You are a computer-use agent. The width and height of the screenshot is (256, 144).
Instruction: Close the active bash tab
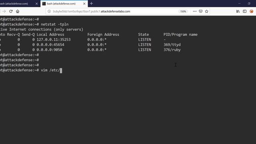point(84,4)
